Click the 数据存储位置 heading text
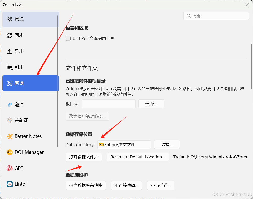 tap(79, 134)
